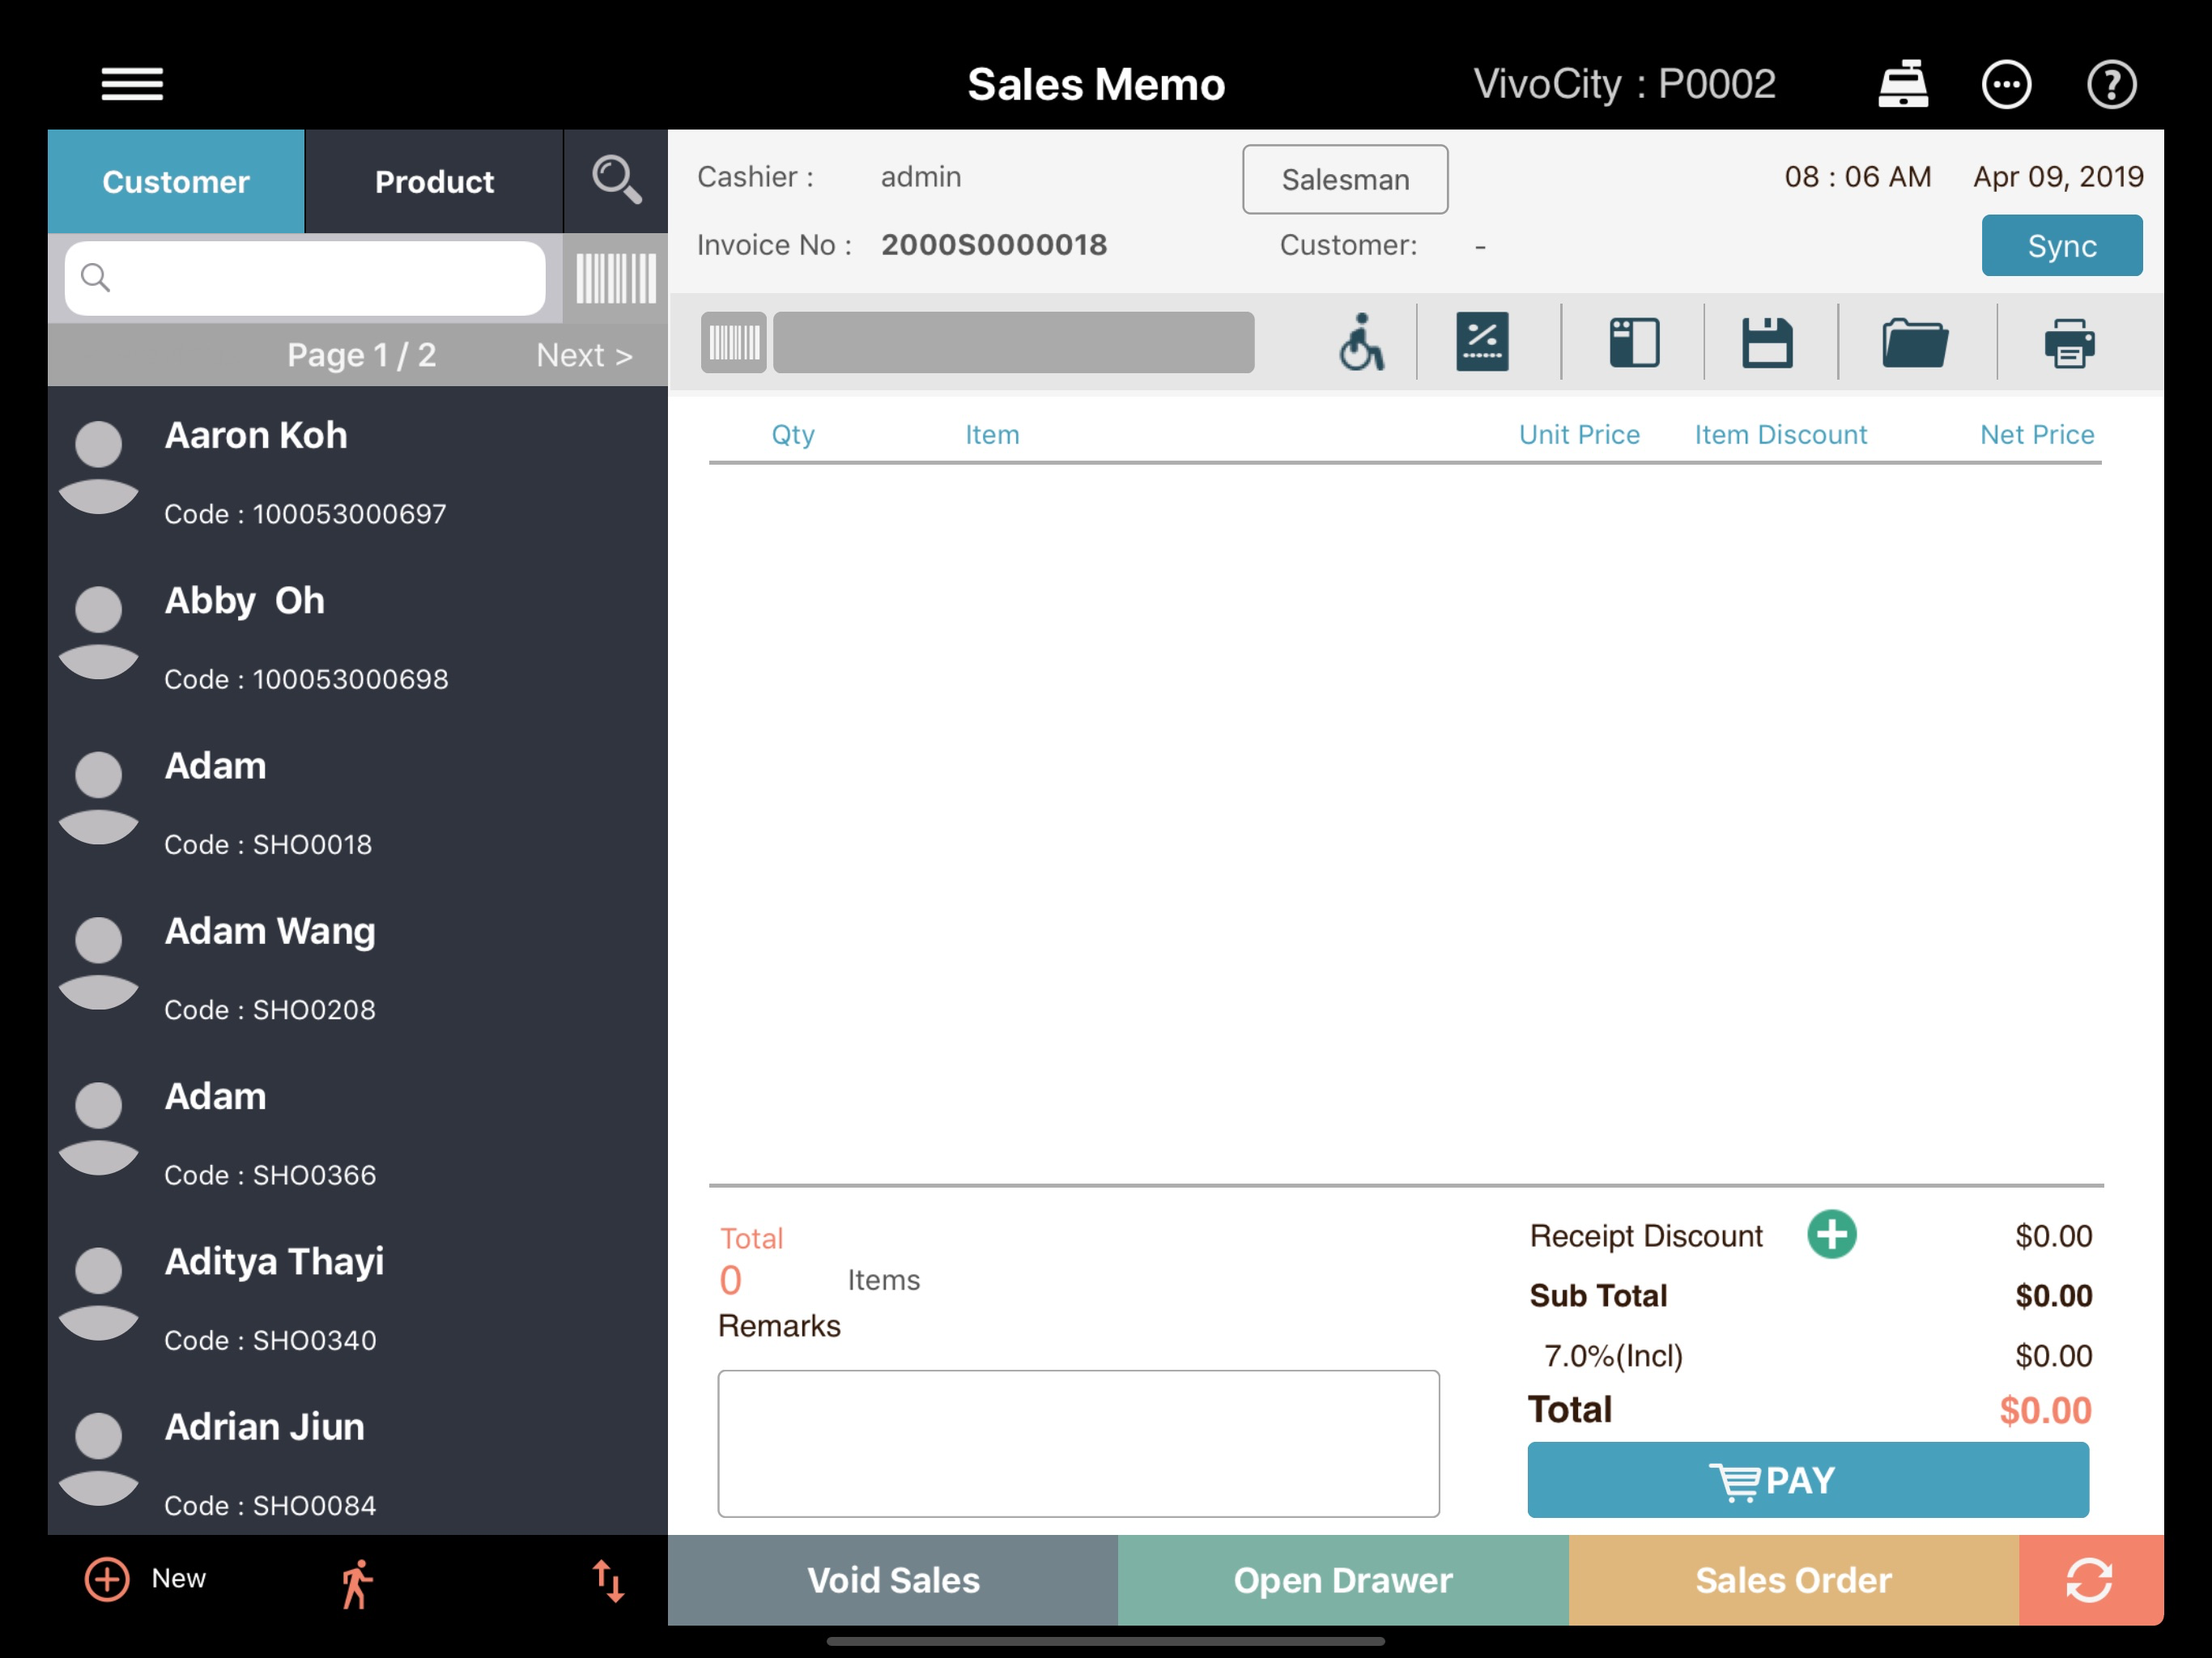Open the hamburger menu
The width and height of the screenshot is (2212, 1658).
pos(132,84)
